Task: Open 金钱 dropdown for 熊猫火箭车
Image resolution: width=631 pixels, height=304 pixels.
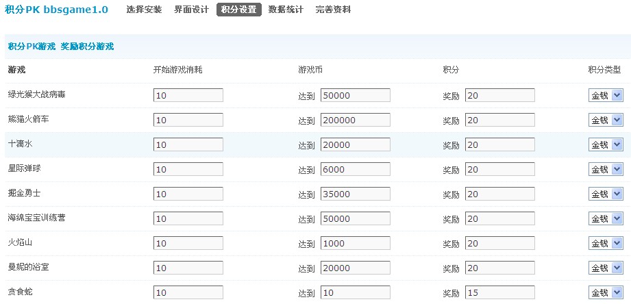Action: coord(606,121)
